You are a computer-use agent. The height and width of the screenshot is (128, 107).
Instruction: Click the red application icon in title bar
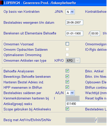pyautogui.click(x=2, y=3)
